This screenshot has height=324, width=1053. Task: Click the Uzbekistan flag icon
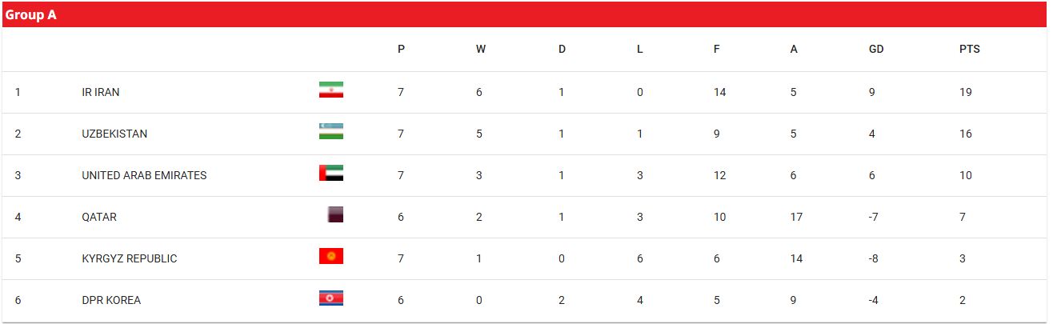point(330,131)
